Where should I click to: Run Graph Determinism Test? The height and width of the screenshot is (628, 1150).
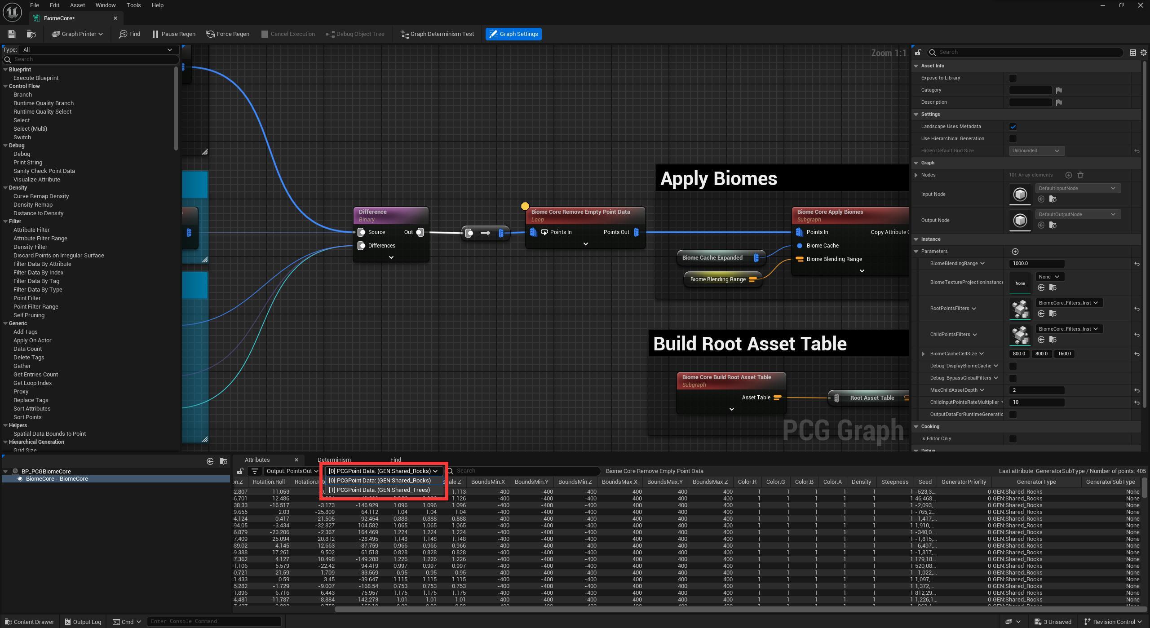(437, 34)
